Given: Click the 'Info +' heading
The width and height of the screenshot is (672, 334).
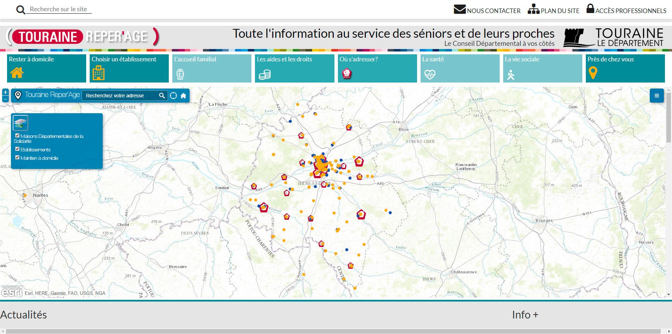Looking at the screenshot, I should click(x=525, y=315).
